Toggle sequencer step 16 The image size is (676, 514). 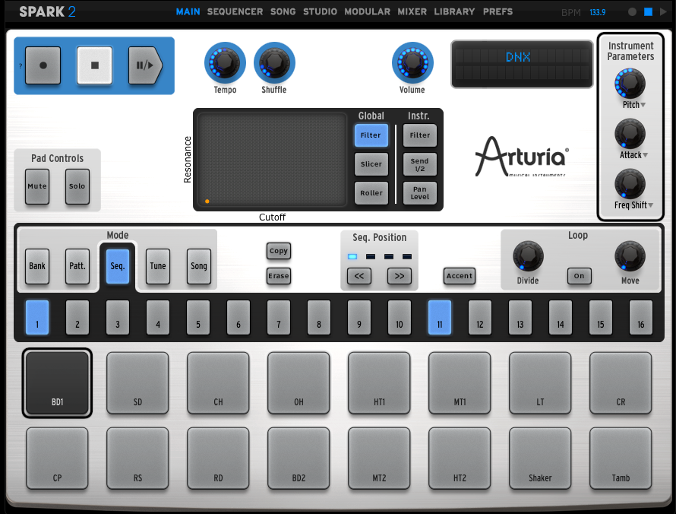click(x=640, y=318)
